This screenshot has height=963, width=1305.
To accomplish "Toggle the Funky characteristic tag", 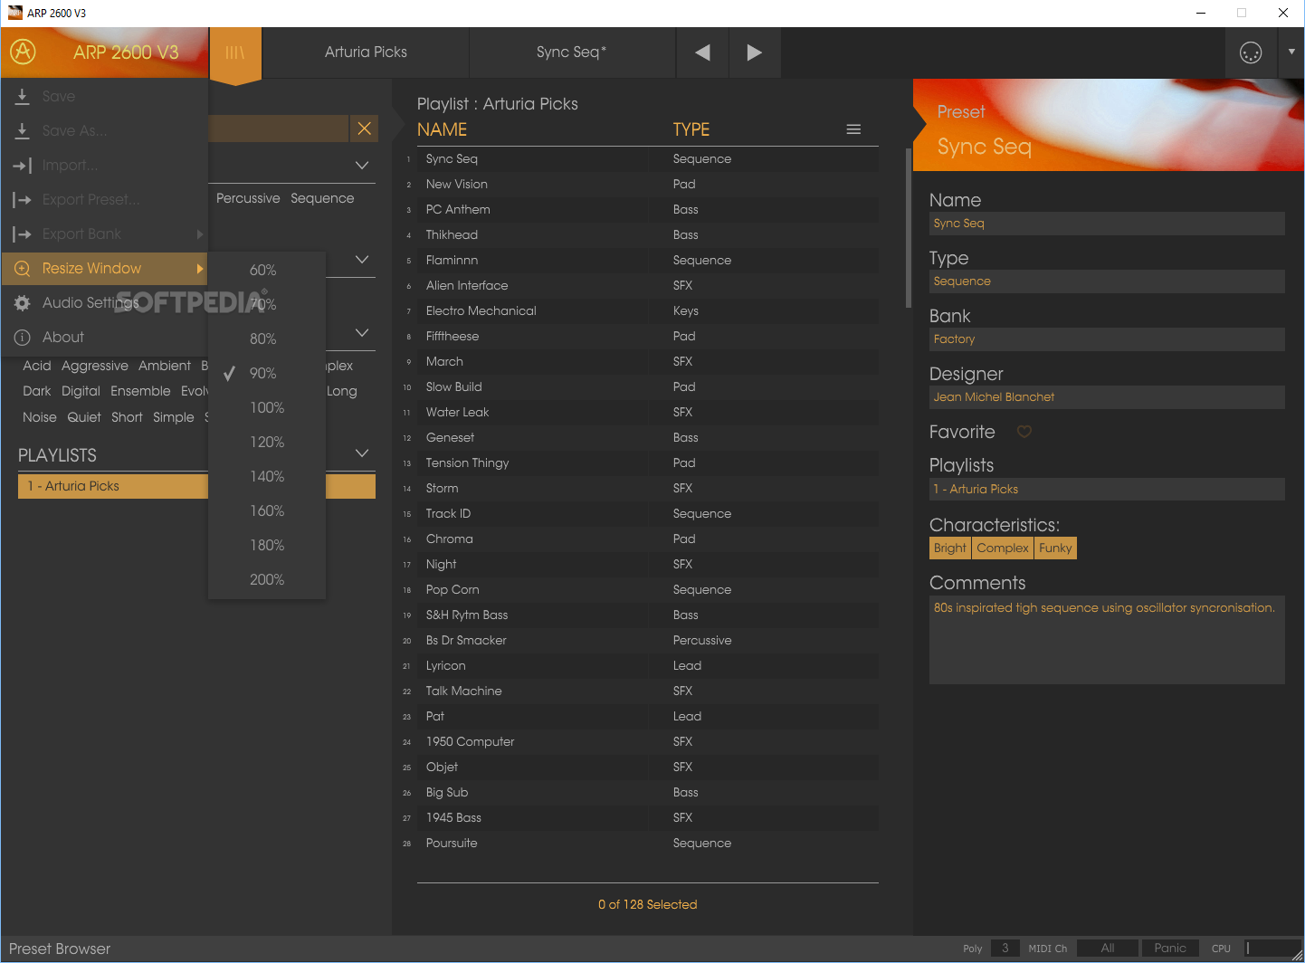I will pos(1055,548).
